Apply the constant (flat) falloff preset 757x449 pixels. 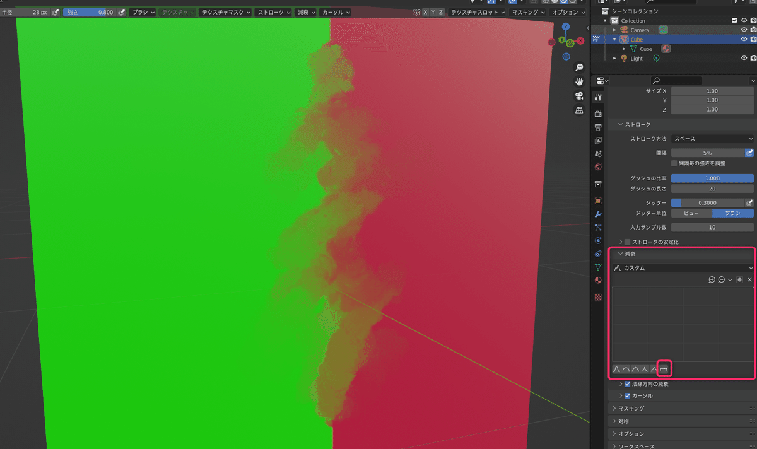[664, 369]
